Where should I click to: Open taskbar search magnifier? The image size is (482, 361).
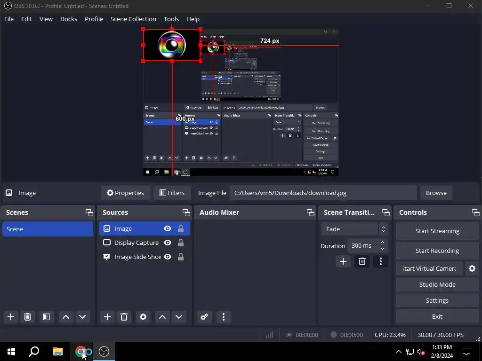34,352
